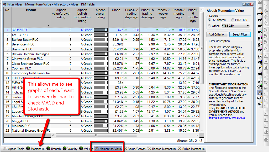
Task: Open the FTSE 350 list icon
Action: [x=260, y=50]
